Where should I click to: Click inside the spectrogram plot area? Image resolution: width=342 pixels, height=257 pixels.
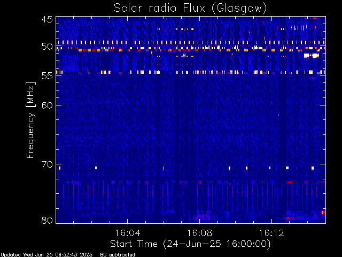191,120
